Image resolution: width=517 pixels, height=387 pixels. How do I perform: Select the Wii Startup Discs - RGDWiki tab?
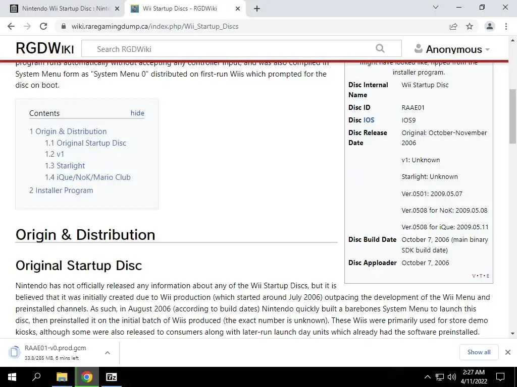[x=180, y=9]
